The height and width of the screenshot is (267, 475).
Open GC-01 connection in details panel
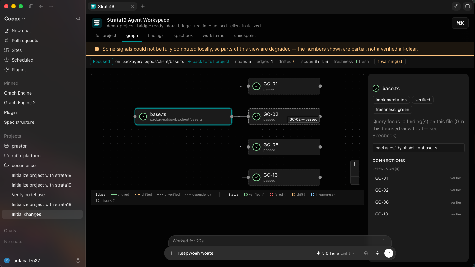point(418,178)
